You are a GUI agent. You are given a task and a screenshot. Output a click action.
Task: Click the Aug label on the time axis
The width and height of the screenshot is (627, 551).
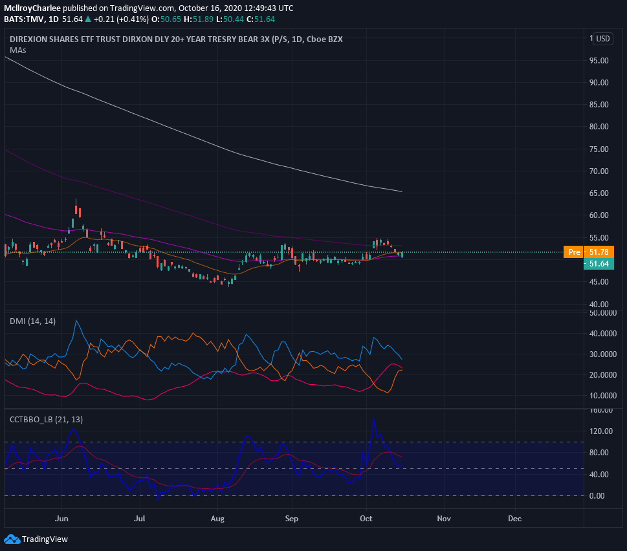click(x=217, y=519)
